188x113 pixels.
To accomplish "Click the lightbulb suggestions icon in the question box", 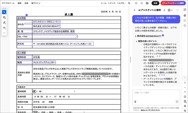I will [135, 101].
